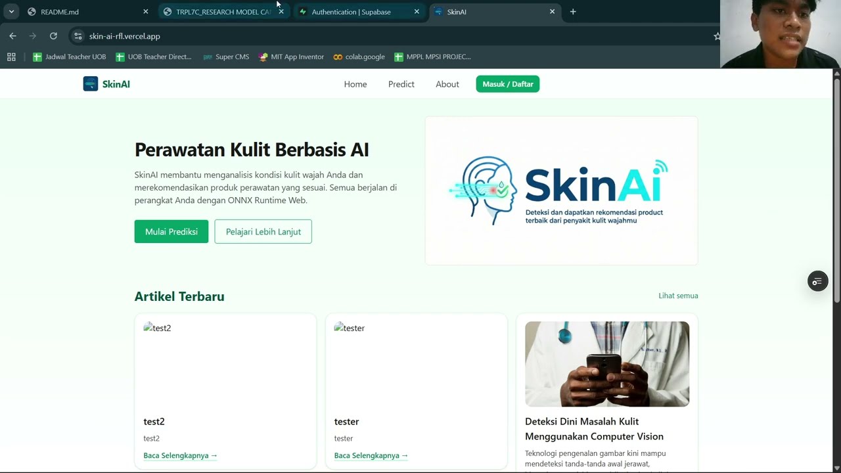Open the Jadwal Teacher UOB bookmark
The height and width of the screenshot is (473, 841).
[x=70, y=57]
